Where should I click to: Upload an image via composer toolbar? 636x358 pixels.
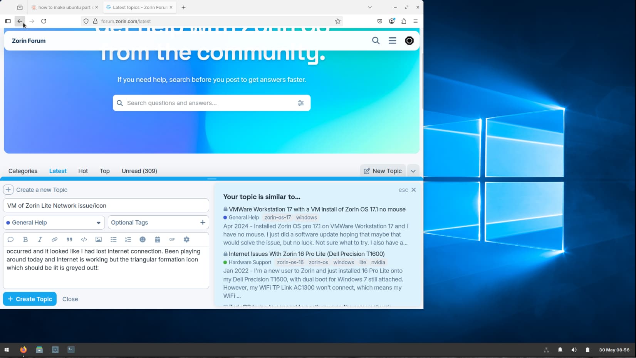click(99, 240)
